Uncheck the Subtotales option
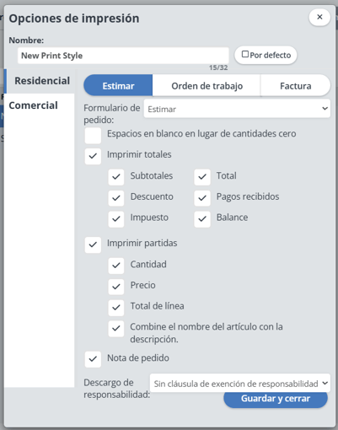The height and width of the screenshot is (430, 338). click(x=116, y=177)
